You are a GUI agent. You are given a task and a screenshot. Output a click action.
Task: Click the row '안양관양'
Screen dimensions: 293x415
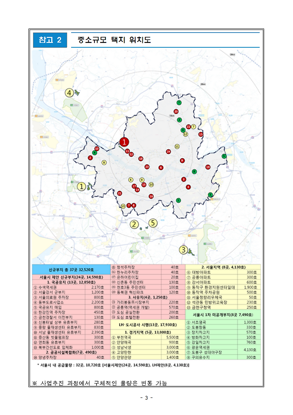(x=148, y=357)
